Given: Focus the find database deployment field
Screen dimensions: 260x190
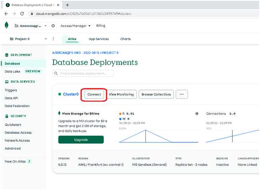Looking at the screenshot, I should tap(83, 73).
